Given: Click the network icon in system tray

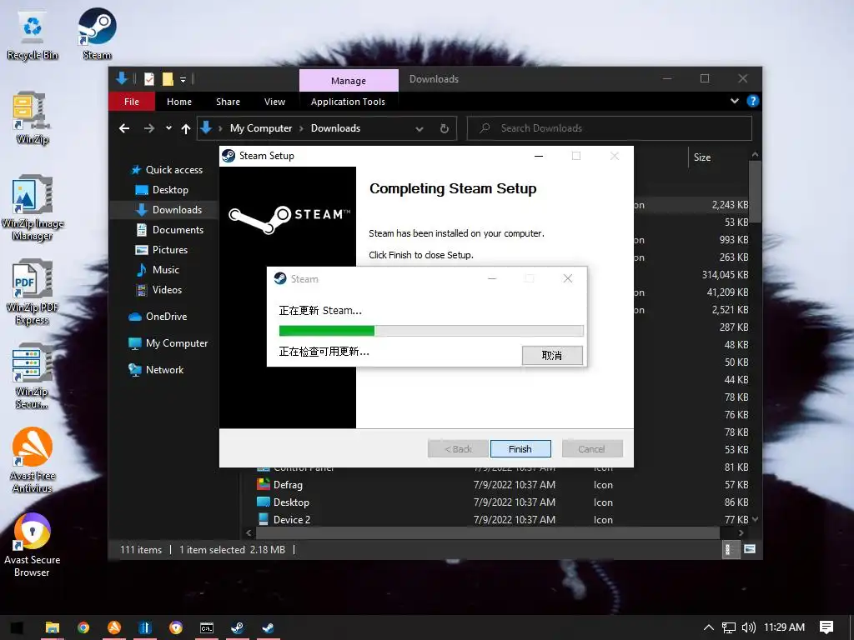Looking at the screenshot, I should pyautogui.click(x=728, y=627).
